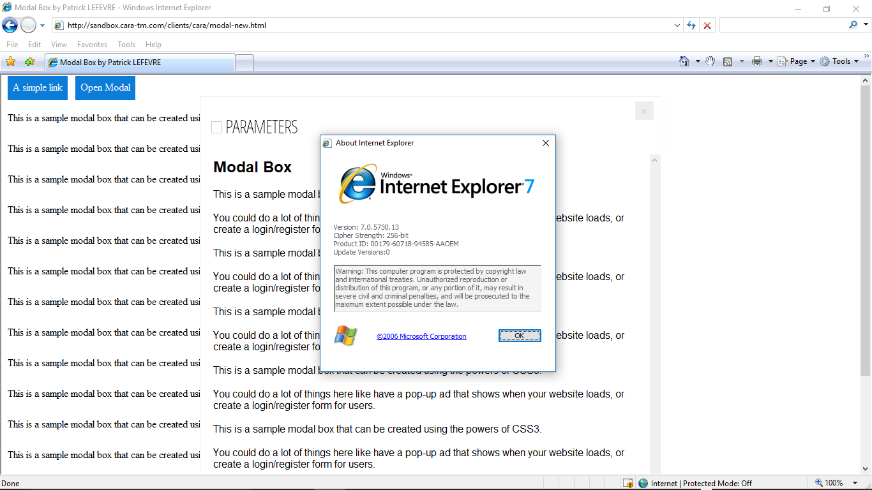Click the Windows flag logo in dialog
This screenshot has width=872, height=490.
tap(345, 336)
